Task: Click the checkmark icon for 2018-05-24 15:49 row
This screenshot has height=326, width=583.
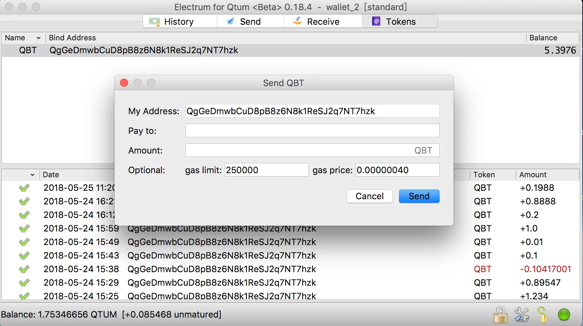Action: (24, 242)
